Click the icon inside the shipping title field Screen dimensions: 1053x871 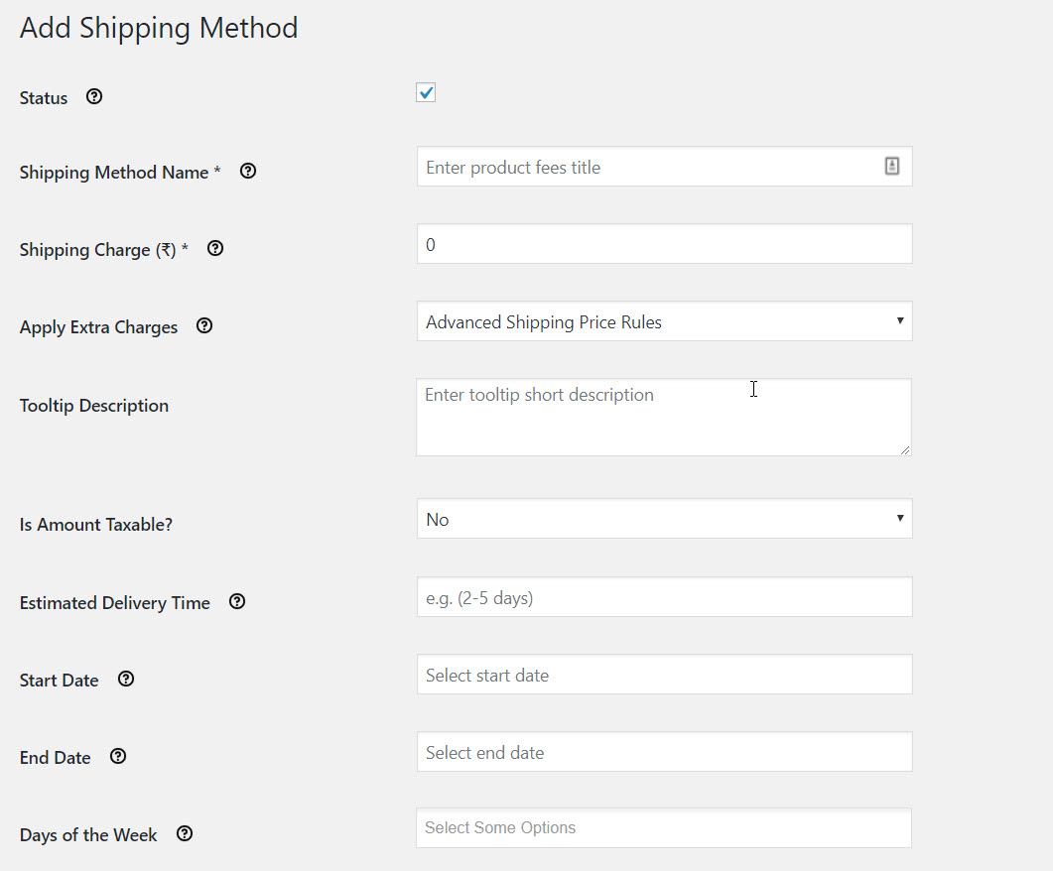click(x=891, y=166)
